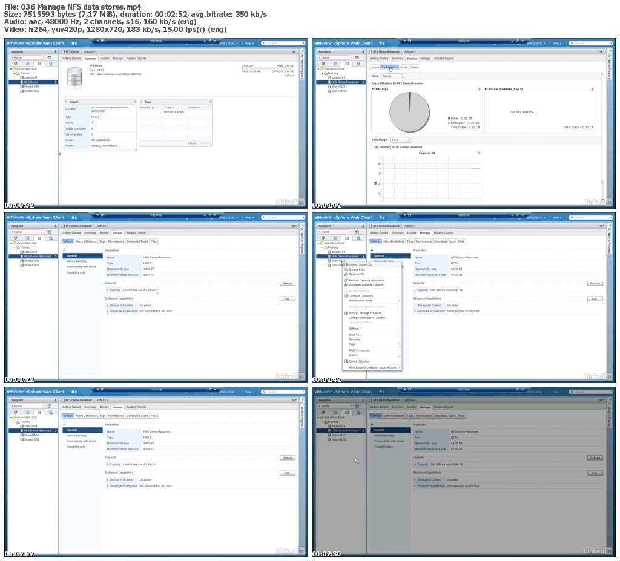620x561 pixels.
Task: Switch to Summary tab in the 00:00:32 frame
Action: tap(91, 59)
